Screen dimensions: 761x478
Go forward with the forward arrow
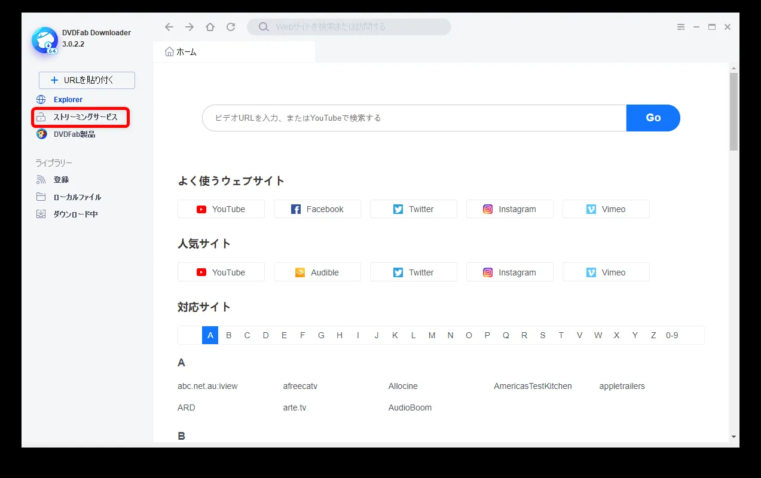click(190, 27)
